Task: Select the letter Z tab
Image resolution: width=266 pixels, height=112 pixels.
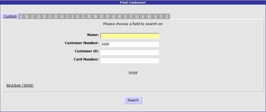Action: click(167, 16)
